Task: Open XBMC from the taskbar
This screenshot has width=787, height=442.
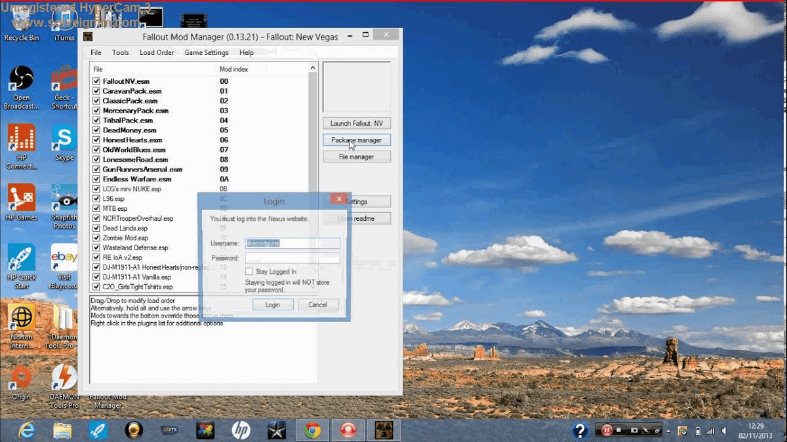Action: coord(169,430)
